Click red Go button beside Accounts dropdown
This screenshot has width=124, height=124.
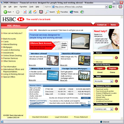pos(116,81)
